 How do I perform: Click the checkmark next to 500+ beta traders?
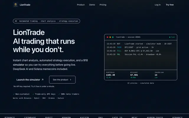59,94
